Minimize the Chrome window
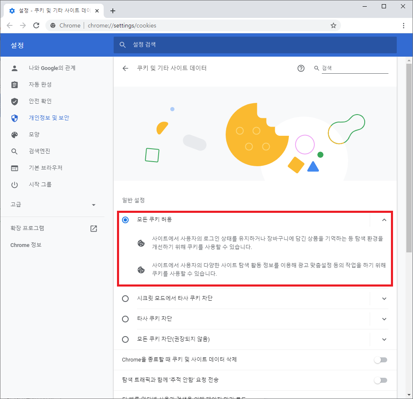 pyautogui.click(x=365, y=6)
